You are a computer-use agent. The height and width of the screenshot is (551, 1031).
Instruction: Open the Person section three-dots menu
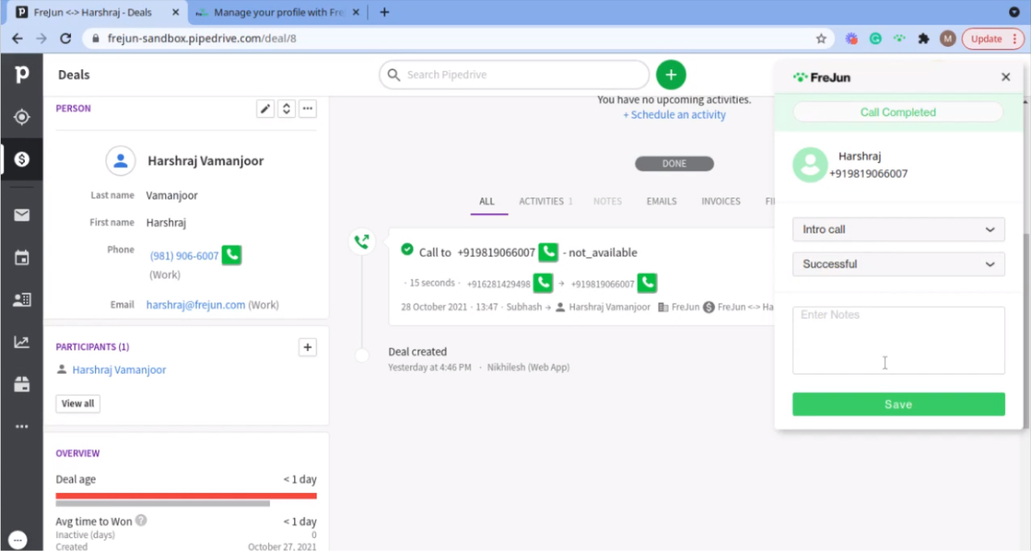308,109
